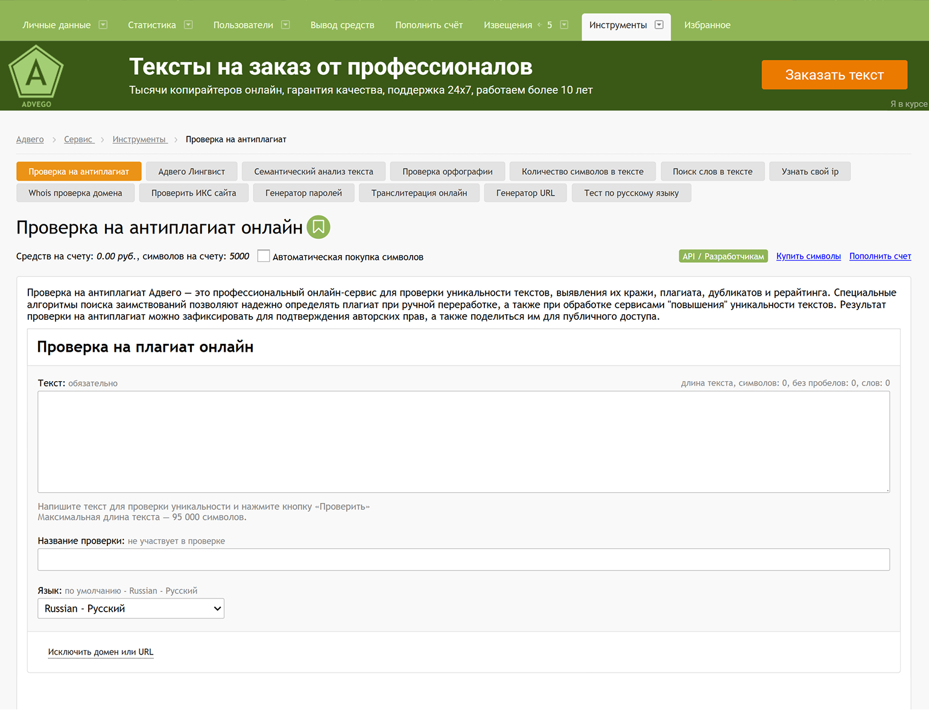The height and width of the screenshot is (710, 929).
Task: Open the Whois проверка домена tool
Action: (75, 193)
